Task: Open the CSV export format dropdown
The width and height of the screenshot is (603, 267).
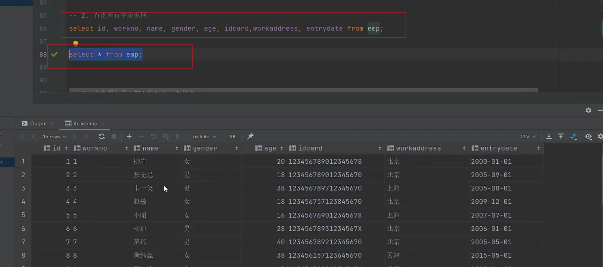Action: click(528, 137)
